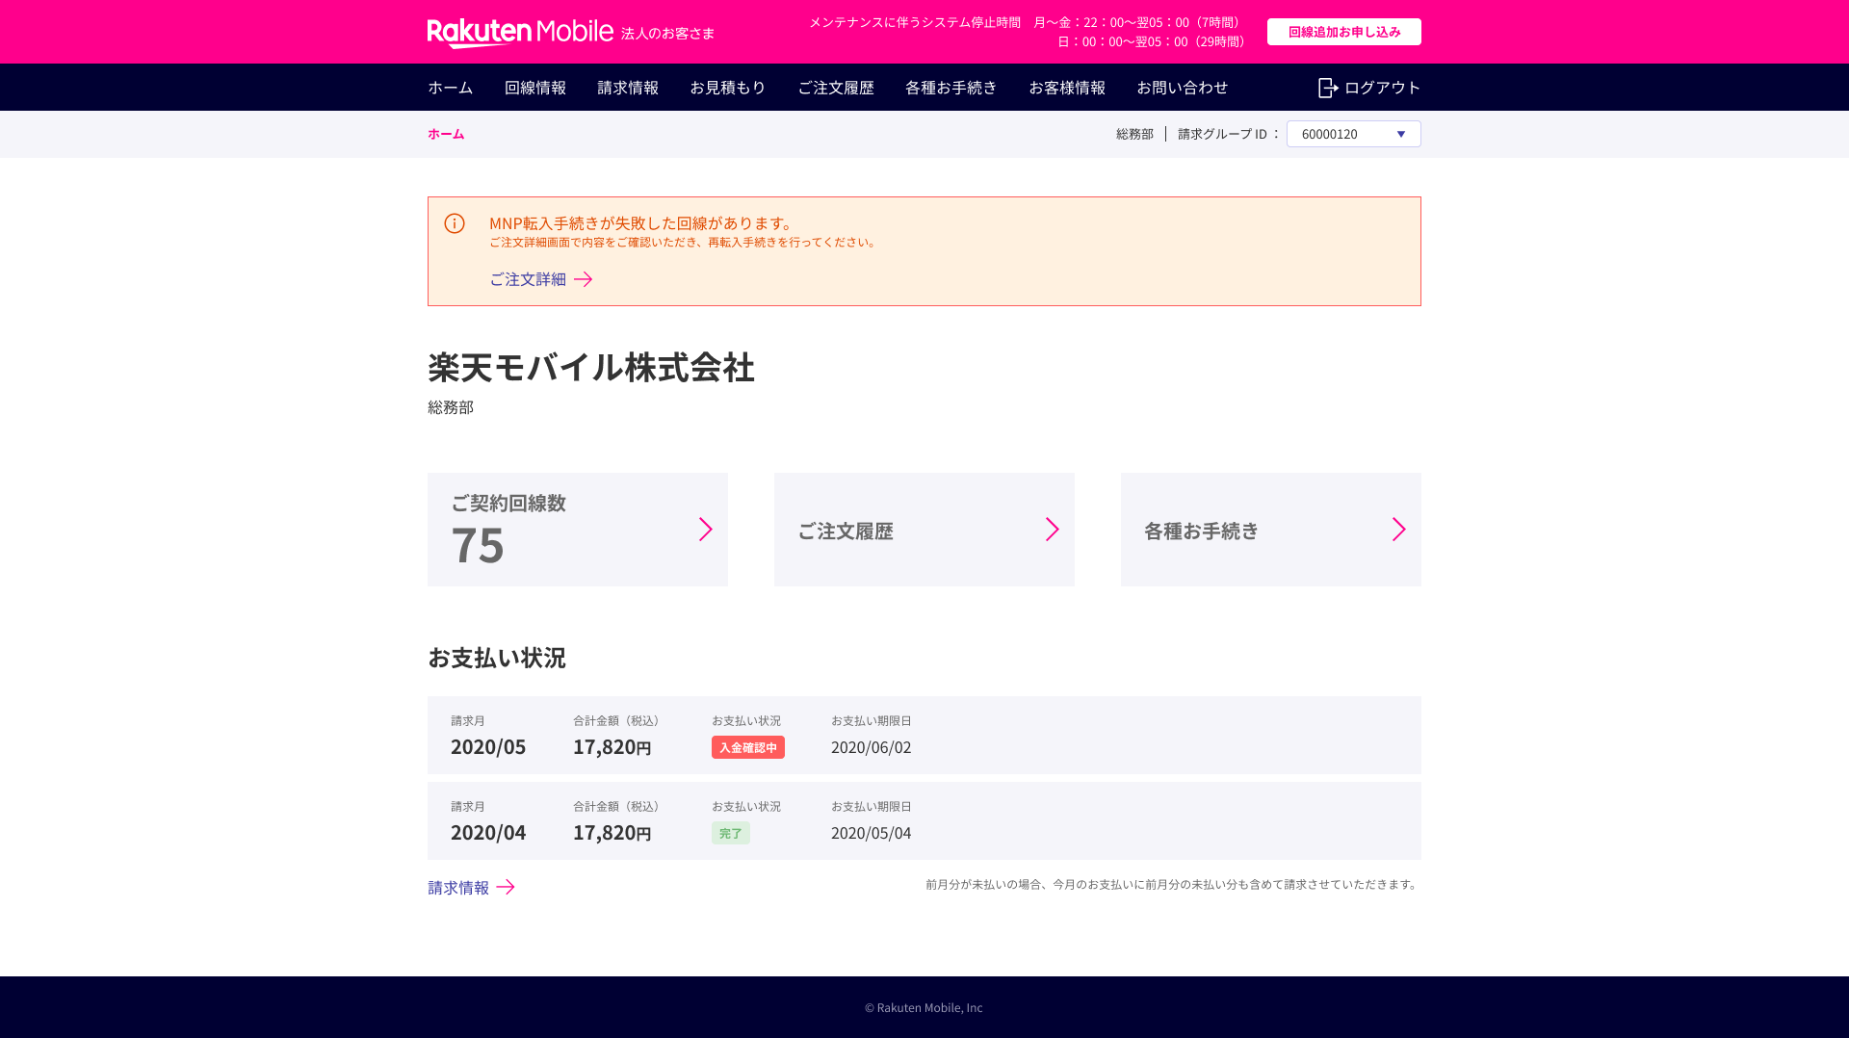This screenshot has width=1849, height=1038.
Task: Click the 回線追加お申し込み button
Action: [1343, 31]
